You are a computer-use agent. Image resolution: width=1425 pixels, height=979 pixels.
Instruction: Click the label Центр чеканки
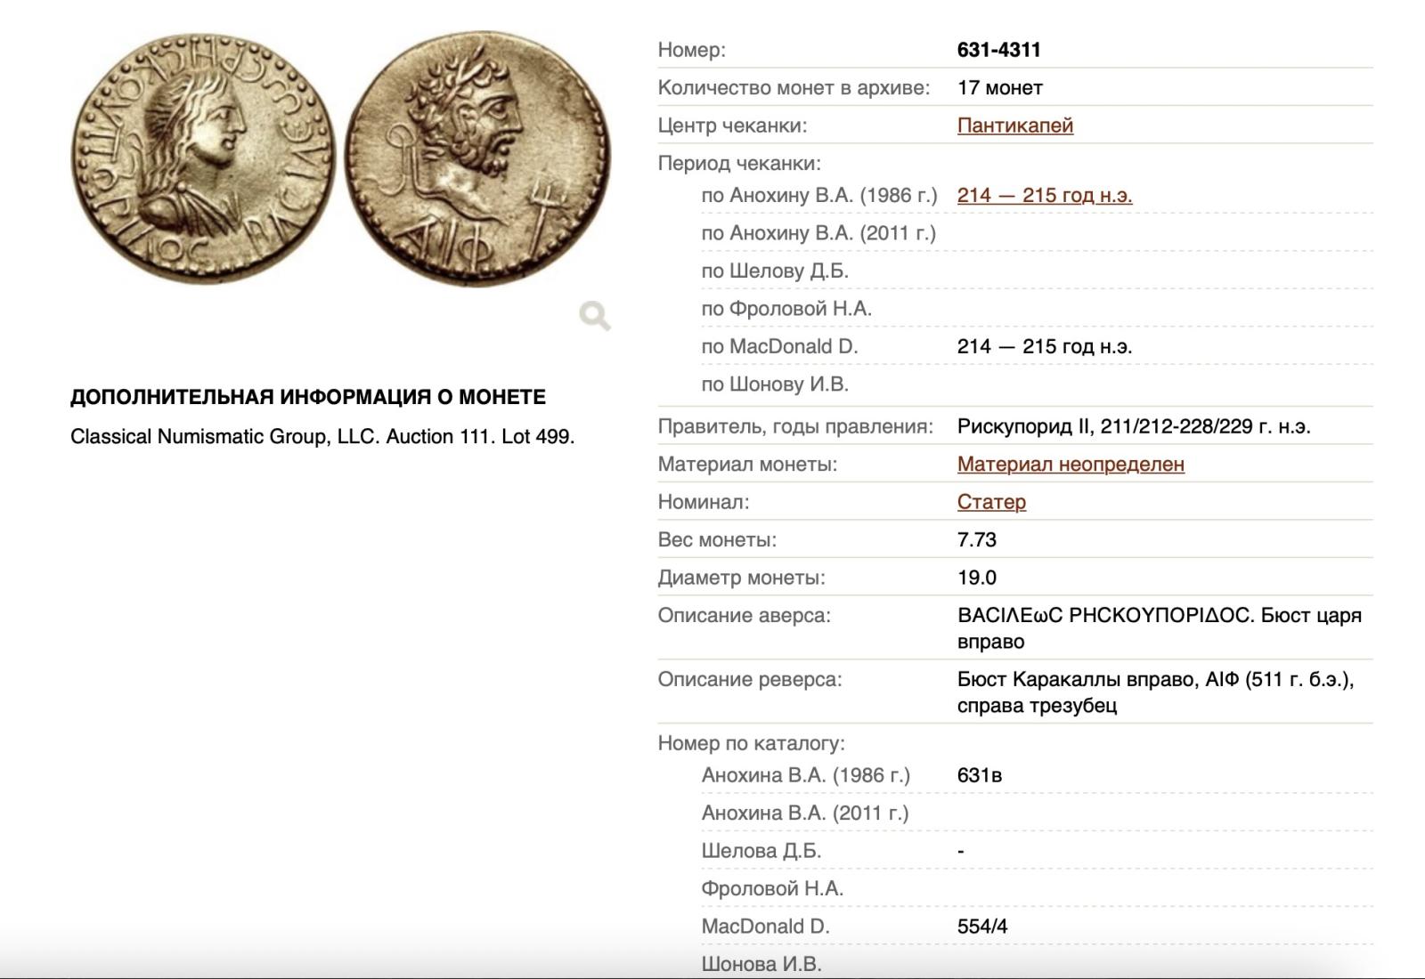click(732, 125)
